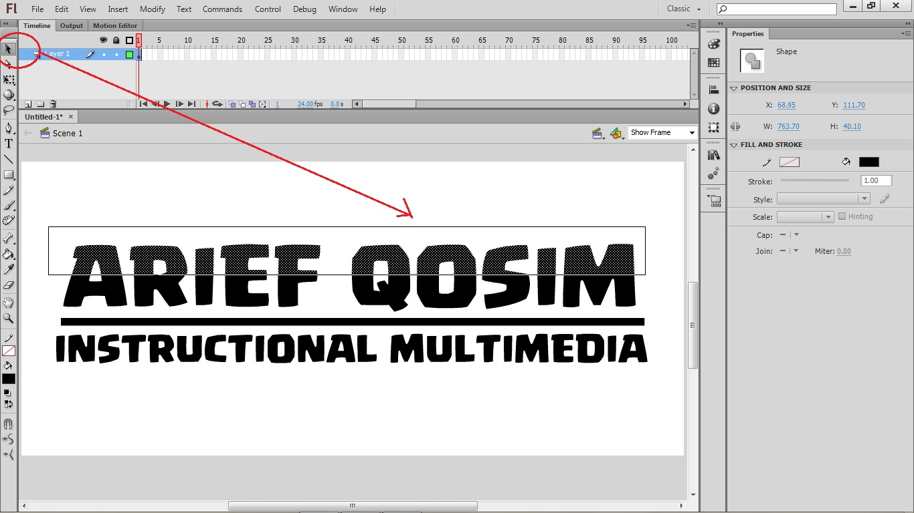Pick the Pencil tool
Image resolution: width=914 pixels, height=513 pixels.
click(9, 191)
